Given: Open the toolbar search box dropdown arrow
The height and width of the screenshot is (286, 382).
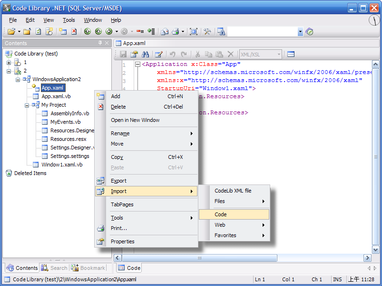Looking at the screenshot, I should click(300, 32).
